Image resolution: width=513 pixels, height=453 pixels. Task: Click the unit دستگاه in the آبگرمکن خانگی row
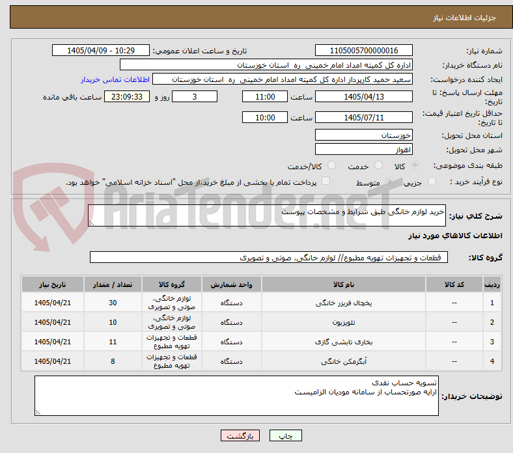point(231,361)
